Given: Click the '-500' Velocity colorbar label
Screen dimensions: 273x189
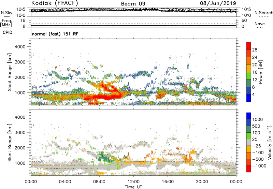Looking at the screenshot, I should [x=258, y=159].
